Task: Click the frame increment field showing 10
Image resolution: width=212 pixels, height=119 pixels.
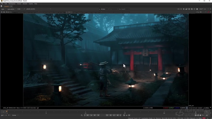Action: pos(127,115)
